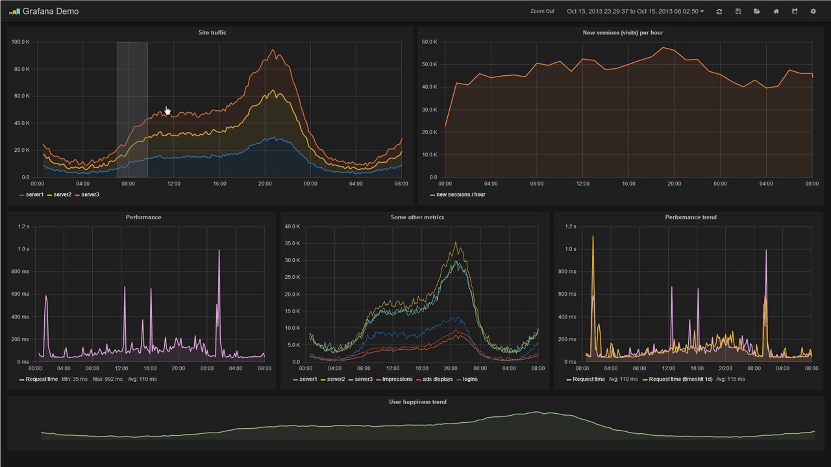Image resolution: width=831 pixels, height=467 pixels.
Task: Open the load dashboard folder icon
Action: (757, 11)
